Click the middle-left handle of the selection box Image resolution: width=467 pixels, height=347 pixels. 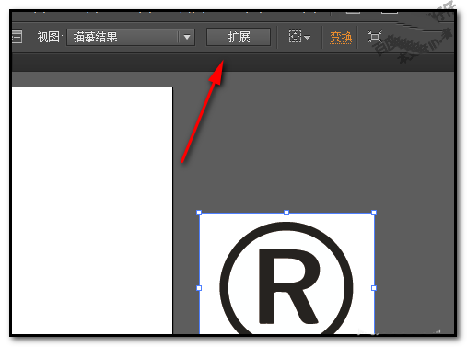[x=199, y=288]
